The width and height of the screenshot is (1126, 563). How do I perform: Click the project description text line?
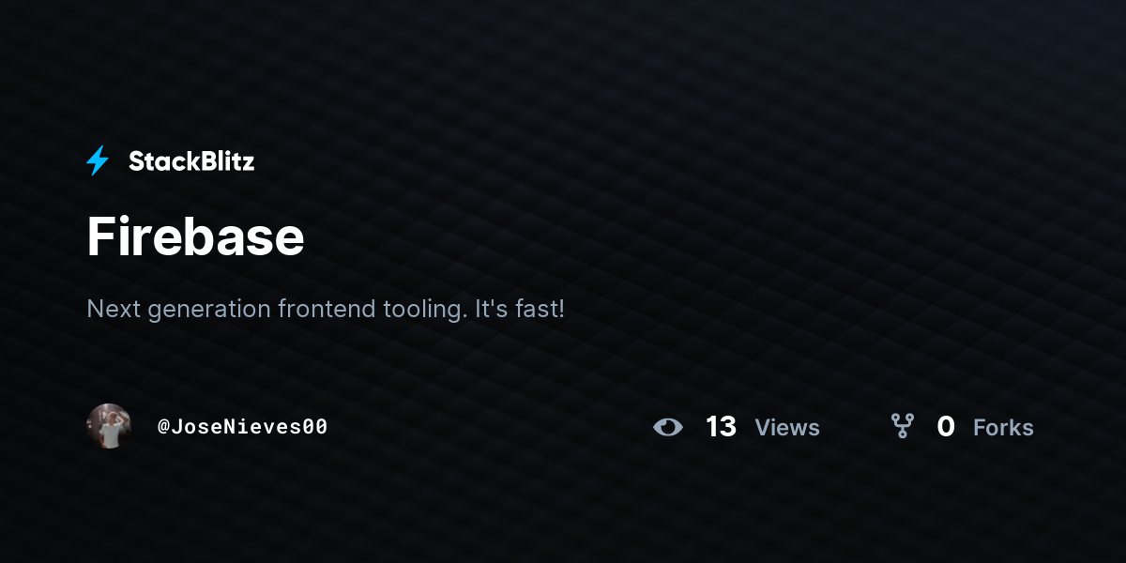click(x=326, y=309)
